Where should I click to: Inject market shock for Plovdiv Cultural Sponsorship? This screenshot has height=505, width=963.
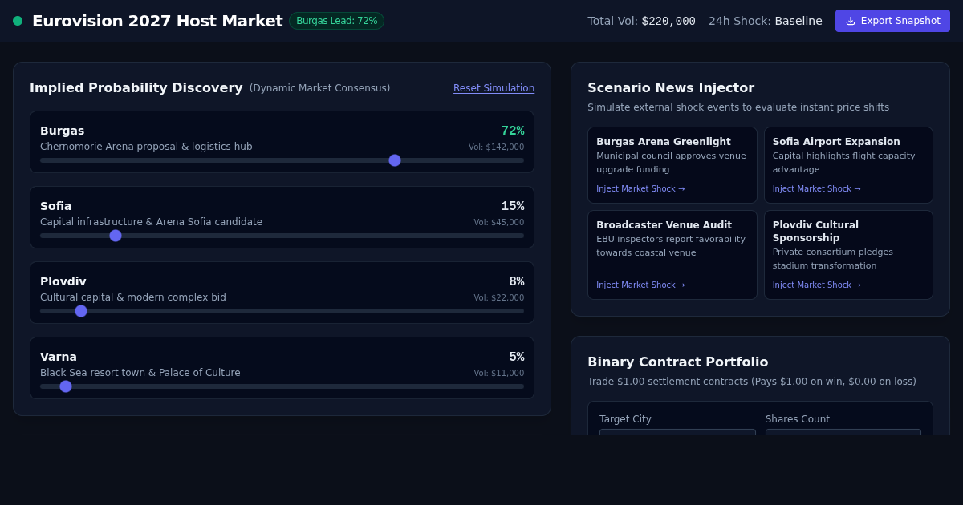coord(816,285)
